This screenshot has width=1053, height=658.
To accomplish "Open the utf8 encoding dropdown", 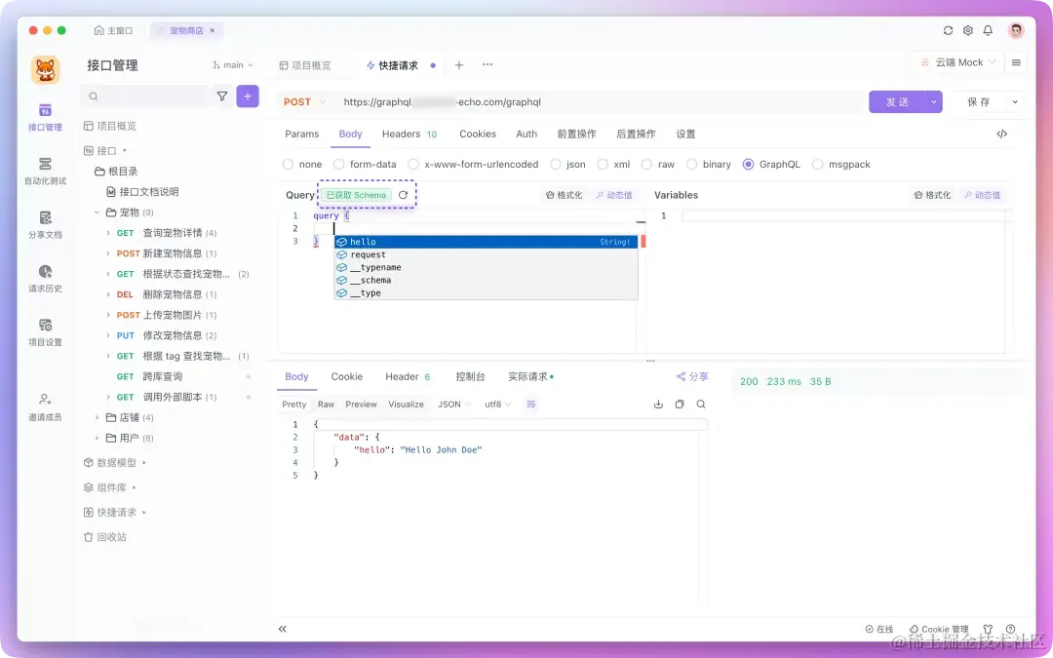I will (x=497, y=405).
